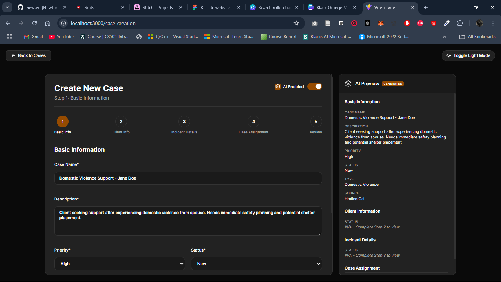Image resolution: width=501 pixels, height=282 pixels.
Task: Click Hotline Call source value in preview
Action: (x=355, y=199)
